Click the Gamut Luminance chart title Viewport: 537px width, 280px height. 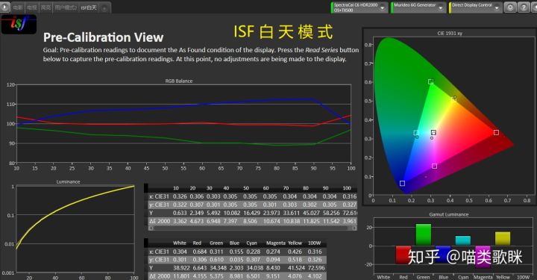[x=449, y=214]
